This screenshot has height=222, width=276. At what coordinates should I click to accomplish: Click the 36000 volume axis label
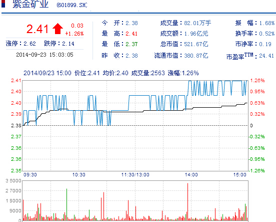coord(13,181)
